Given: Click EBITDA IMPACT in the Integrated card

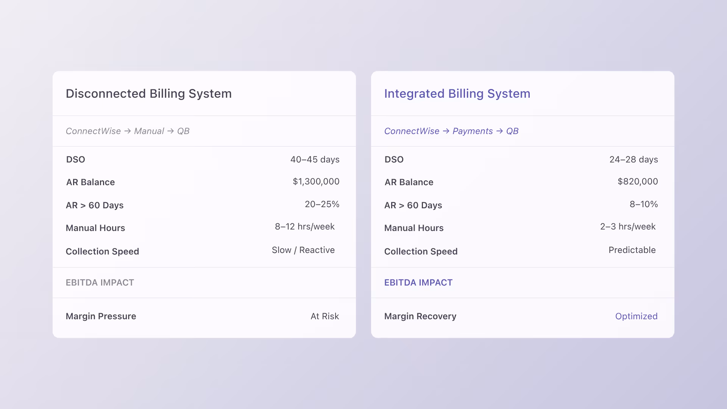Looking at the screenshot, I should tap(418, 283).
